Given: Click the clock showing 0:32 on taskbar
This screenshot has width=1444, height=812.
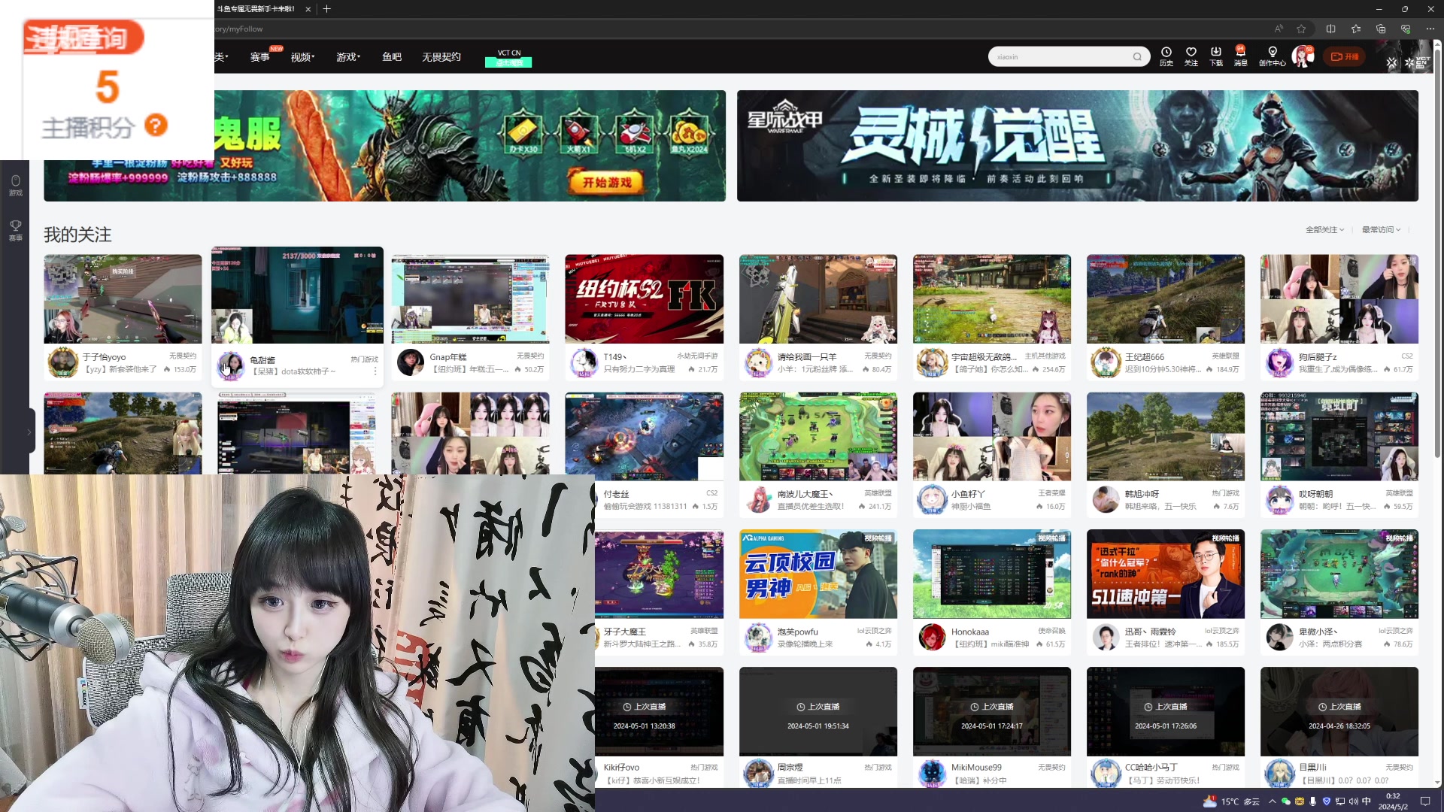Looking at the screenshot, I should pos(1393,801).
